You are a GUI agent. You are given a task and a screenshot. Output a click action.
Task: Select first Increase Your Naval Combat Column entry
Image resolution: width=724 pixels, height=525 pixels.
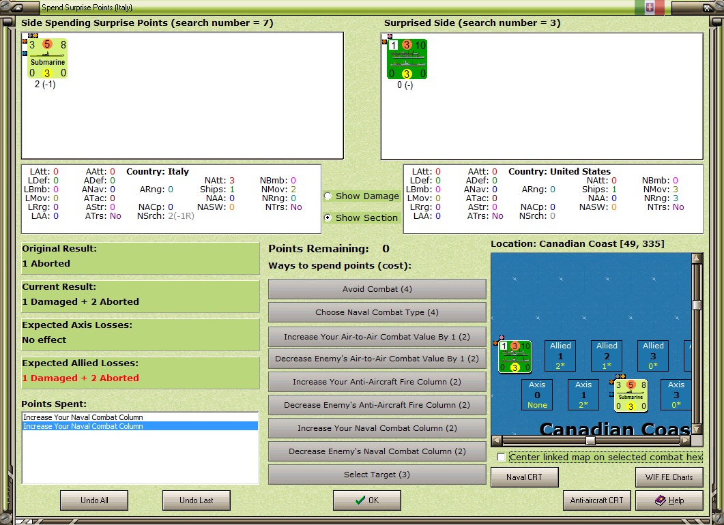pyautogui.click(x=140, y=417)
